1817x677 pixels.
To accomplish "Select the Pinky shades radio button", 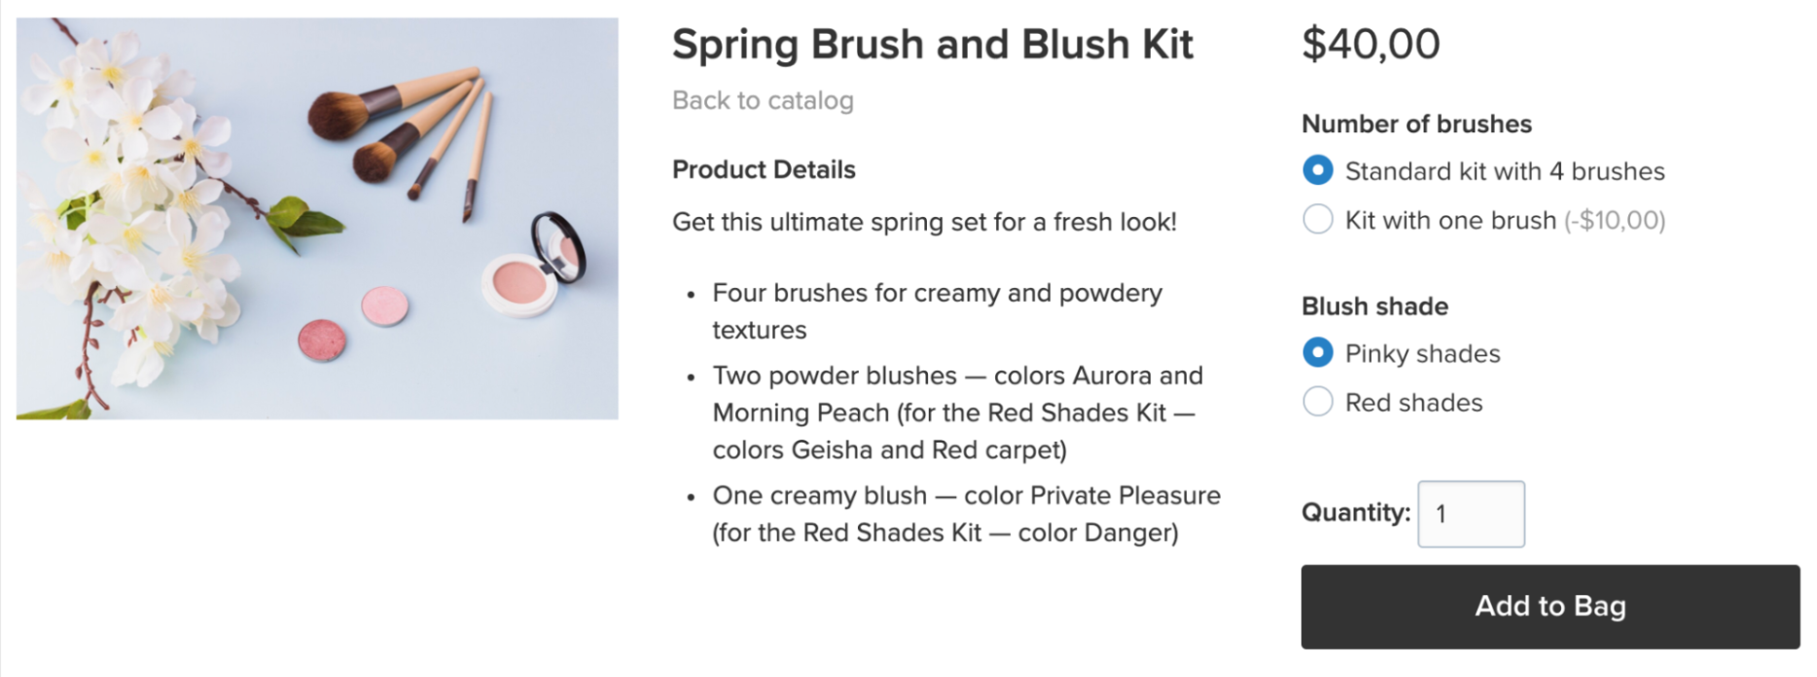I will click(1317, 353).
